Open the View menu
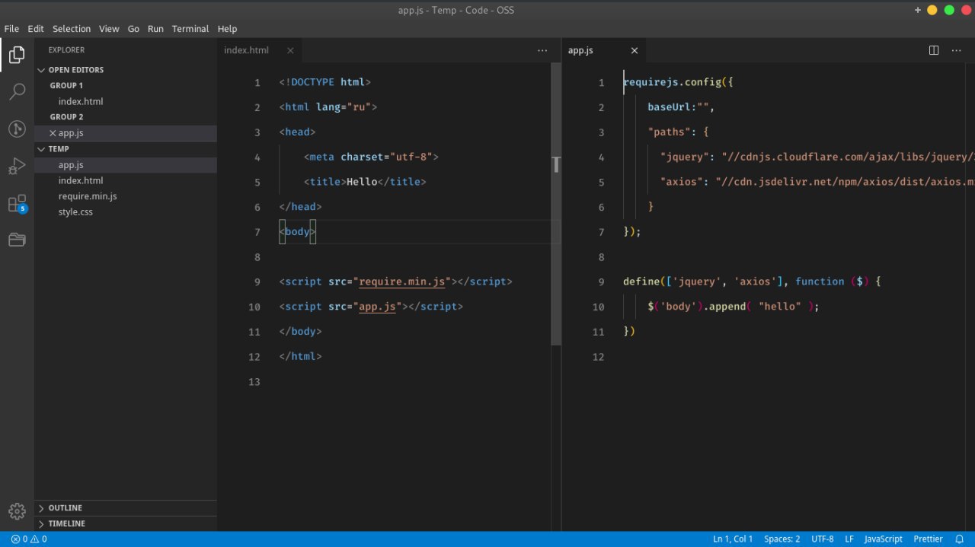 click(109, 29)
